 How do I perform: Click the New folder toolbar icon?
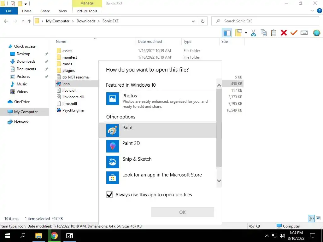pos(238,33)
